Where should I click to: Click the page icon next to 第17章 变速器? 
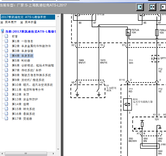pyautogui.click(x=6, y=118)
